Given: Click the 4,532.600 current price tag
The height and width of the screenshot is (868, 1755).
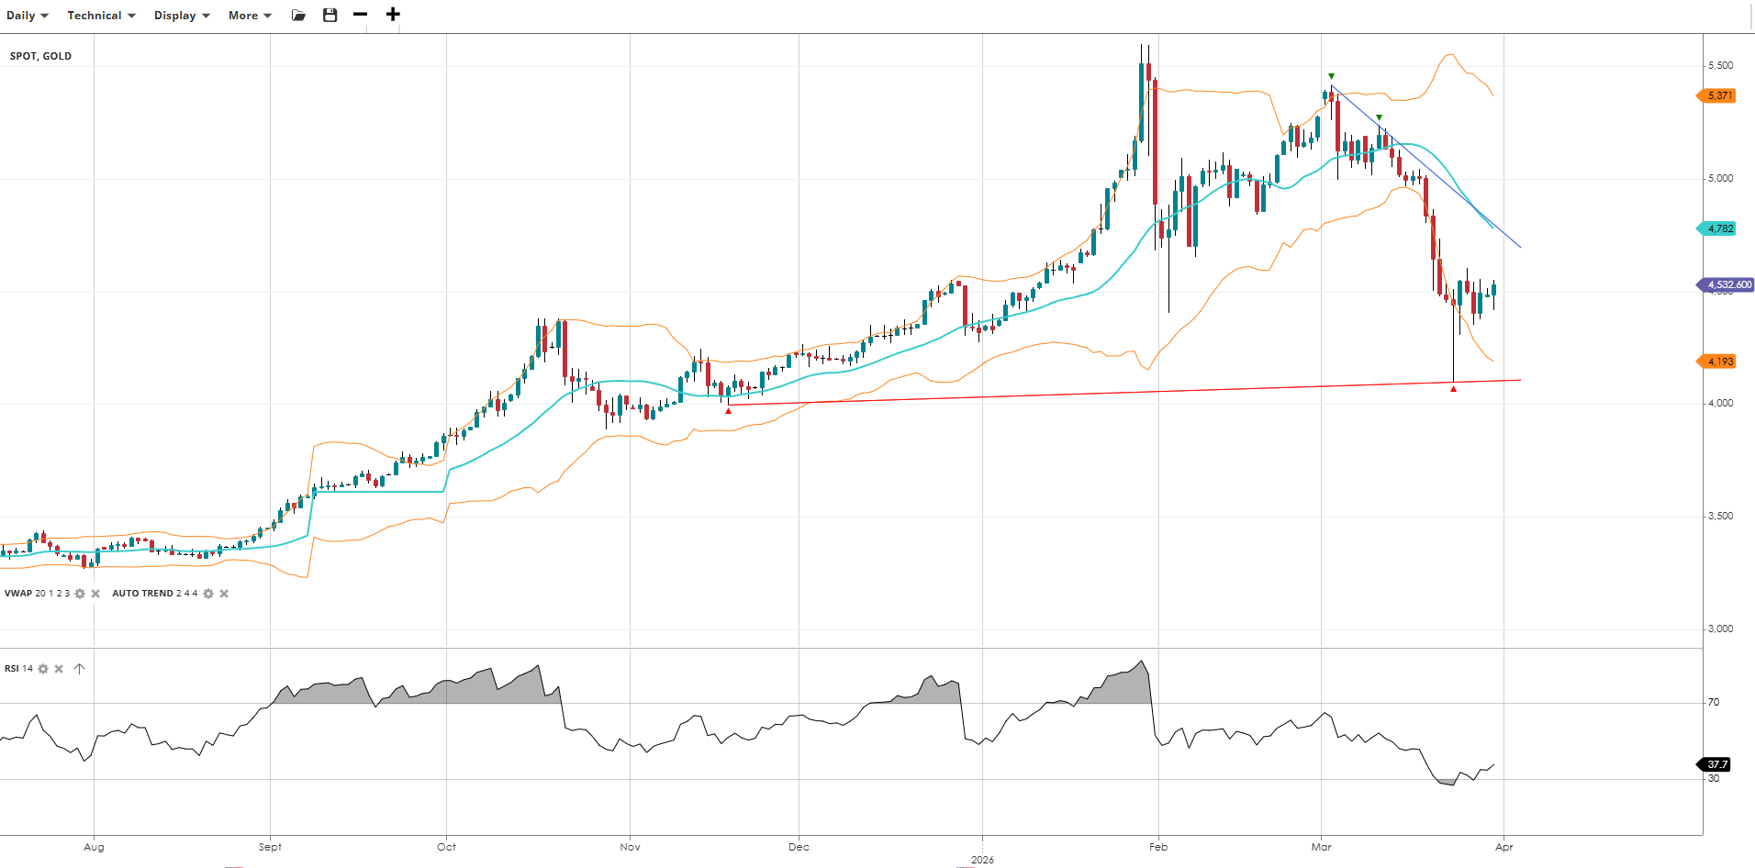Looking at the screenshot, I should coord(1727,285).
